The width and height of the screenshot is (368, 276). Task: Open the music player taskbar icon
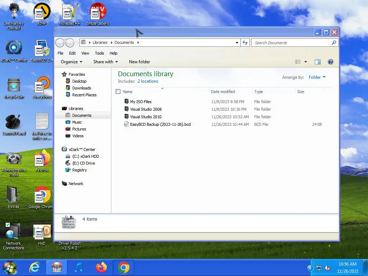tap(79, 267)
